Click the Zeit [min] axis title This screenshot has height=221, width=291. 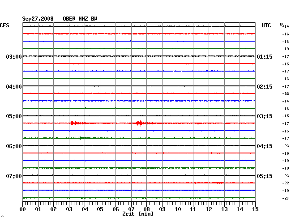pyautogui.click(x=138, y=214)
